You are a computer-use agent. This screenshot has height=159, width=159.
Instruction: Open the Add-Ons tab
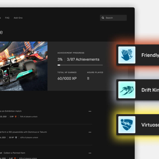(18, 18)
